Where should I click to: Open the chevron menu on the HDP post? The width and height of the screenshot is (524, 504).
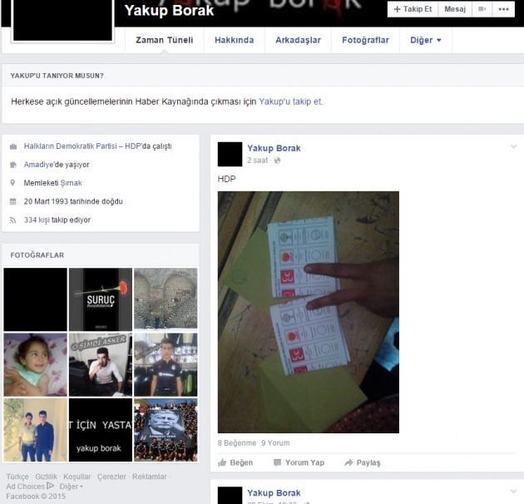click(x=513, y=147)
